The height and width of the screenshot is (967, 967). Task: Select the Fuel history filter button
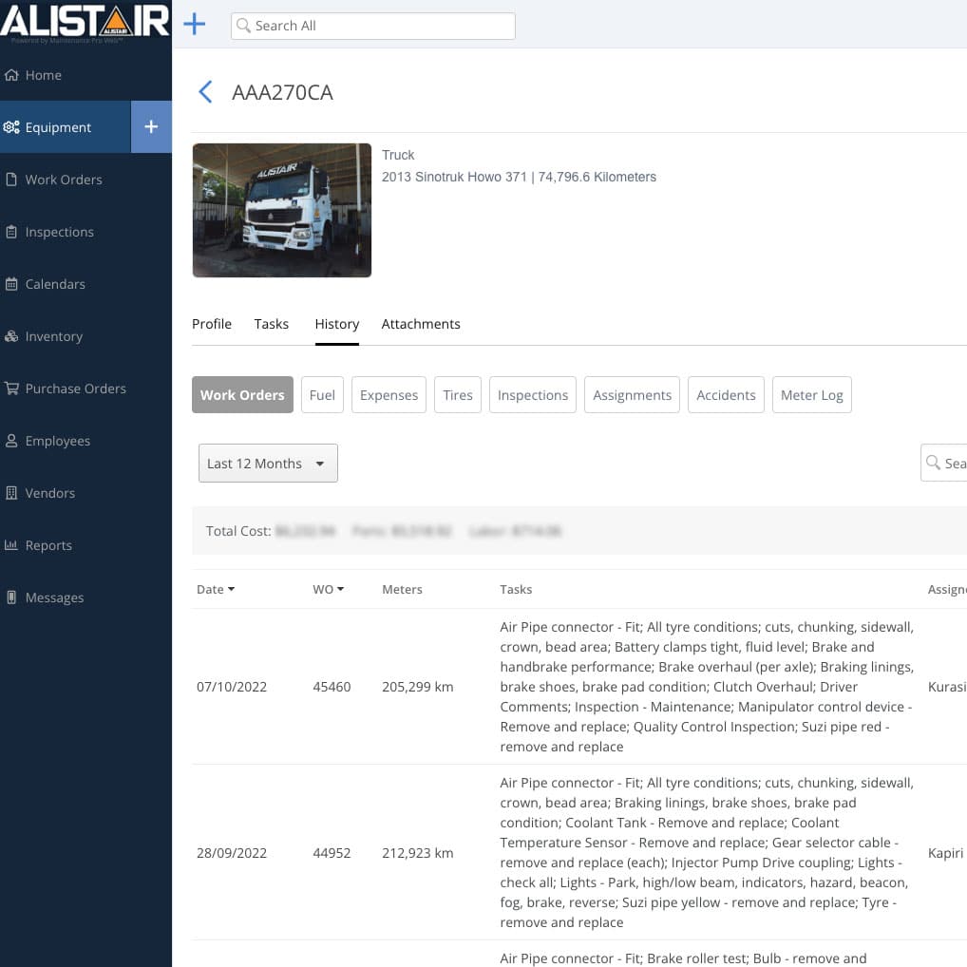[322, 395]
